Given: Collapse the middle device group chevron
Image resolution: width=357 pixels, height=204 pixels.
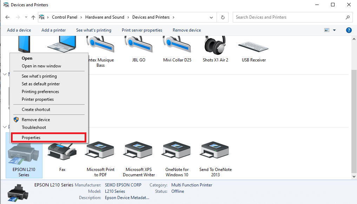Looking at the screenshot, I should 5,74.
